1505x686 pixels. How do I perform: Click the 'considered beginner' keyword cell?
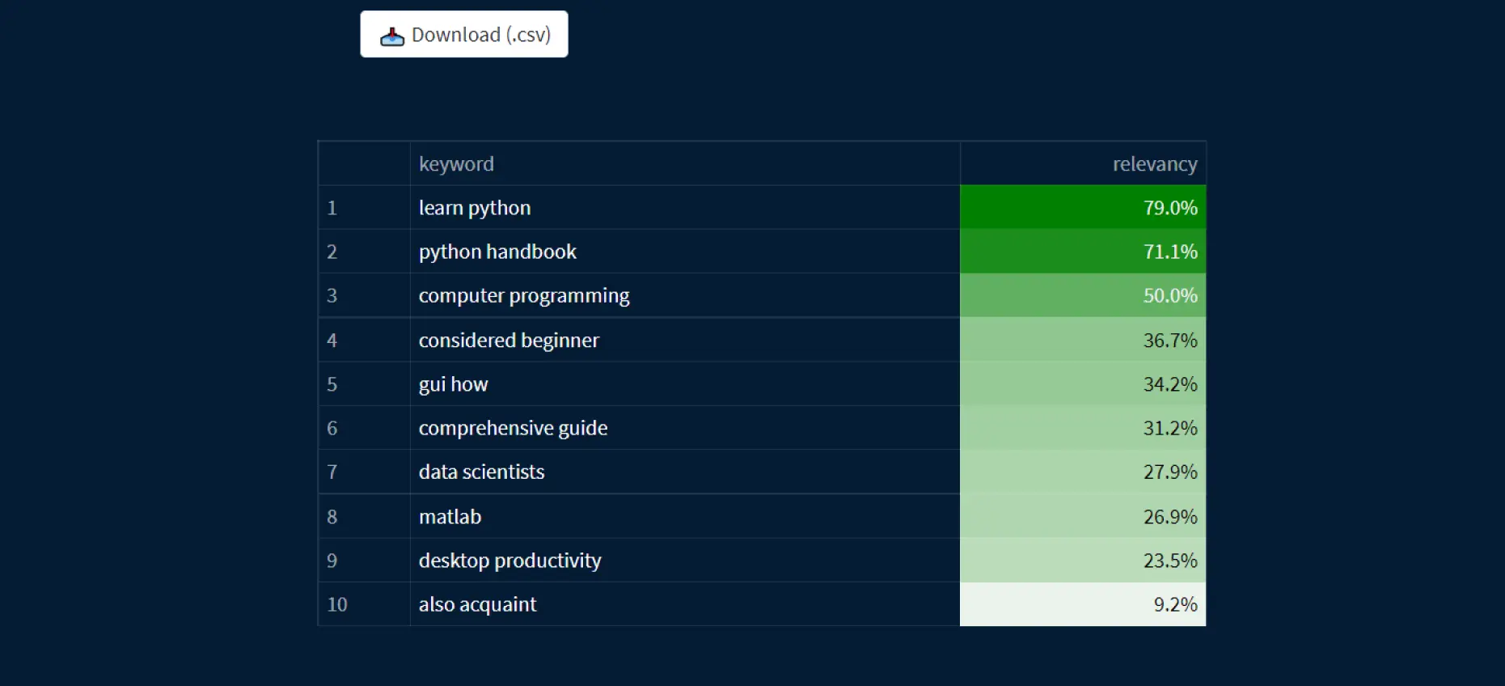coord(685,340)
